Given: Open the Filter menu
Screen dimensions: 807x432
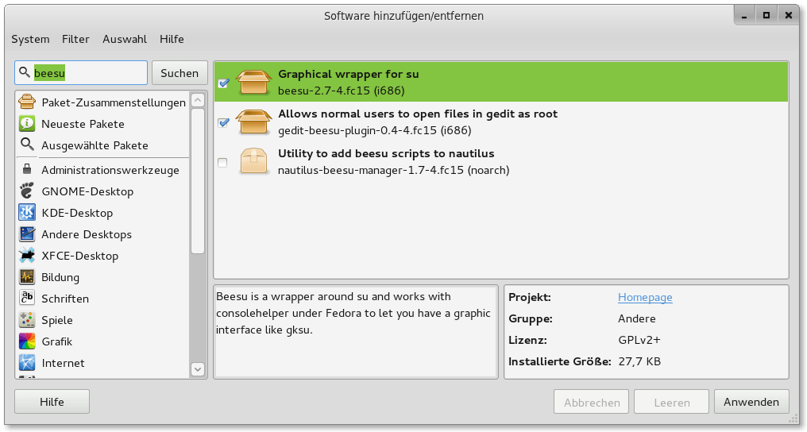Looking at the screenshot, I should coord(75,39).
